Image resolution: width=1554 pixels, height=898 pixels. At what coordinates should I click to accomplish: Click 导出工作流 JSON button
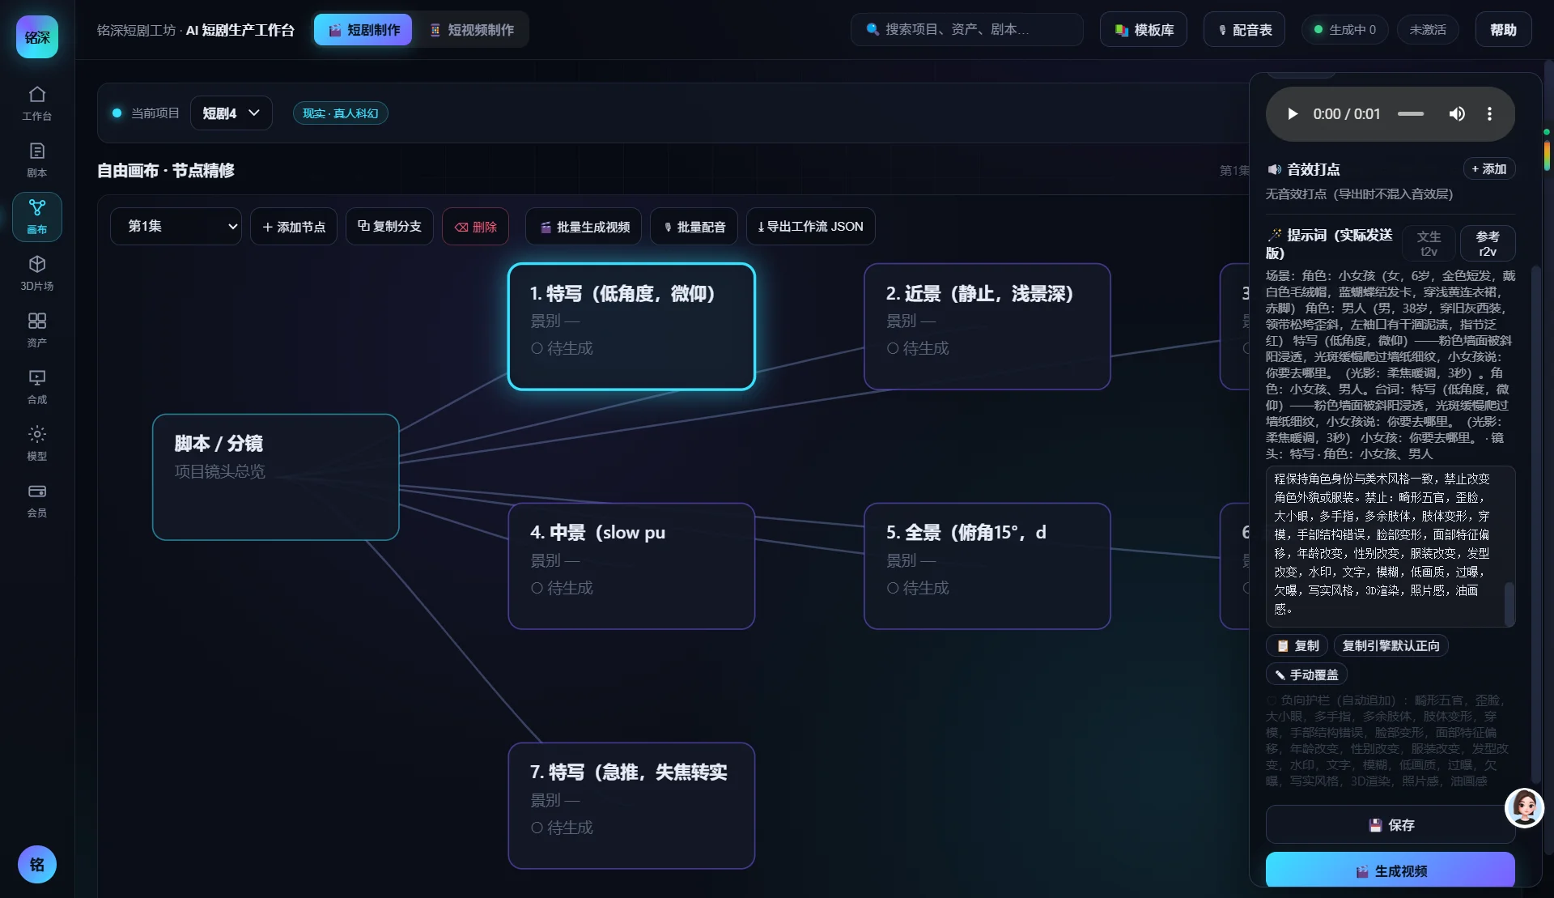[x=810, y=227]
